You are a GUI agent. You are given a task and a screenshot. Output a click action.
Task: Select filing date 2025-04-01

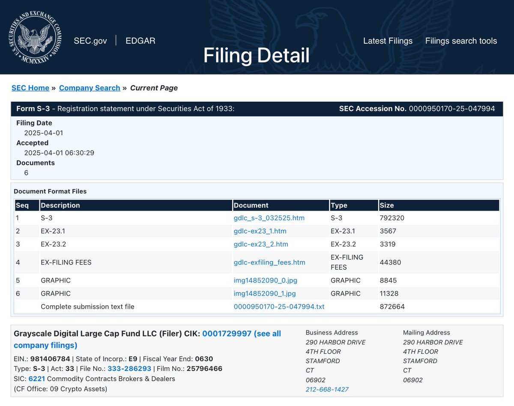[44, 133]
